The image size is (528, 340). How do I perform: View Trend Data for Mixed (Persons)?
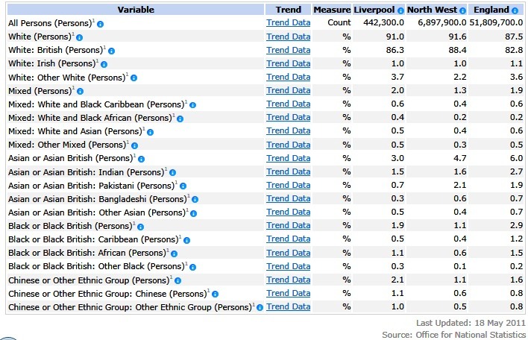[289, 90]
